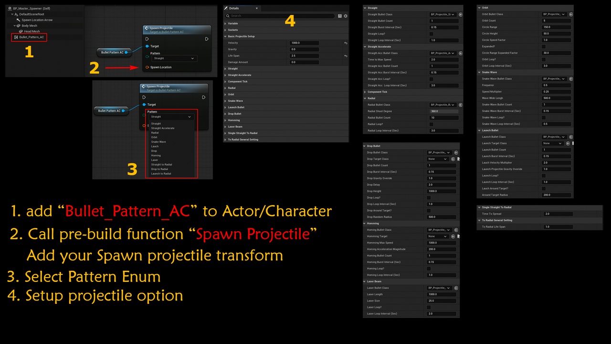
Task: Browse to the Homing Bullet Class asset
Action: [x=456, y=230]
